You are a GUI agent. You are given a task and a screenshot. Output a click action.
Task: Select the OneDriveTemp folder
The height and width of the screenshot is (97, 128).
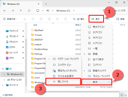click(x=39, y=49)
